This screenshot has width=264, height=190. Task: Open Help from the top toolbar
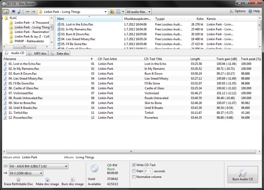[254, 11]
